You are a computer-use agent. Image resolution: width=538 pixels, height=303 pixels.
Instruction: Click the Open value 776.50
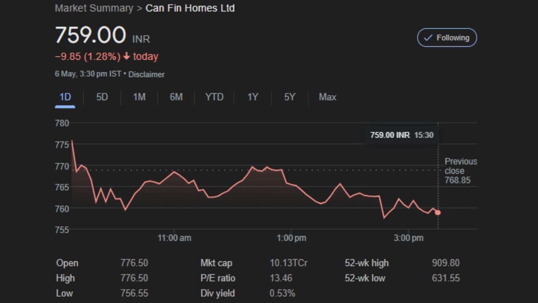coord(134,263)
